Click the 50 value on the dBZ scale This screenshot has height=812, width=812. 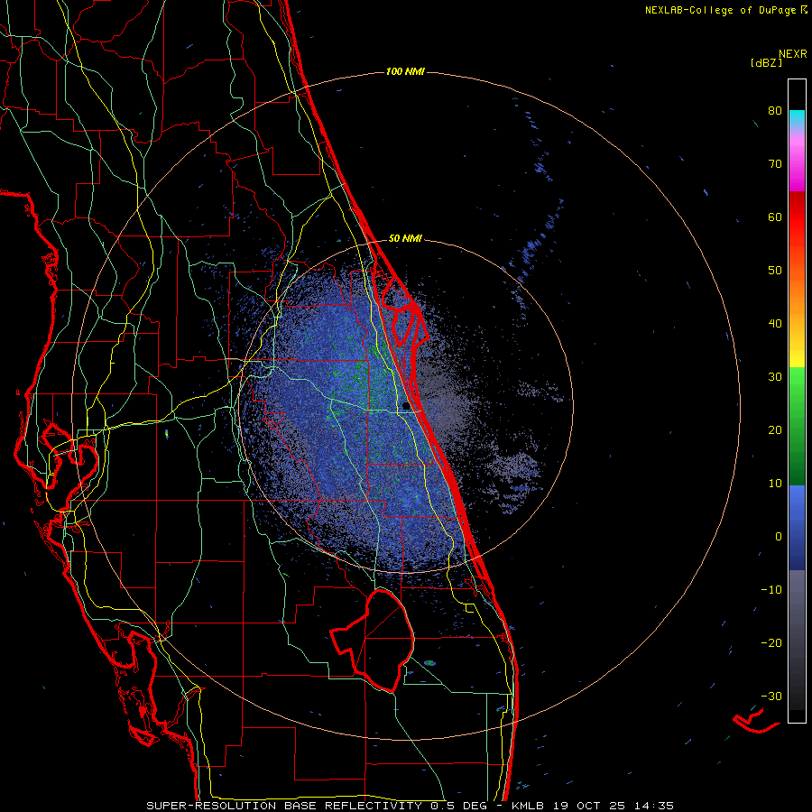(775, 270)
